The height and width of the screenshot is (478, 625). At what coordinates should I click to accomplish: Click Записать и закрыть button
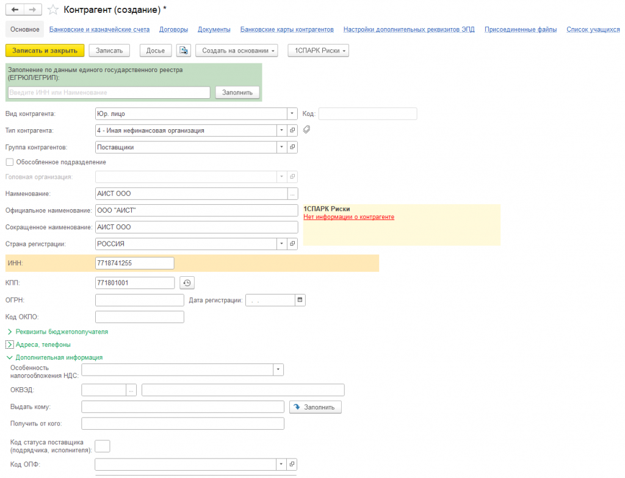(45, 51)
